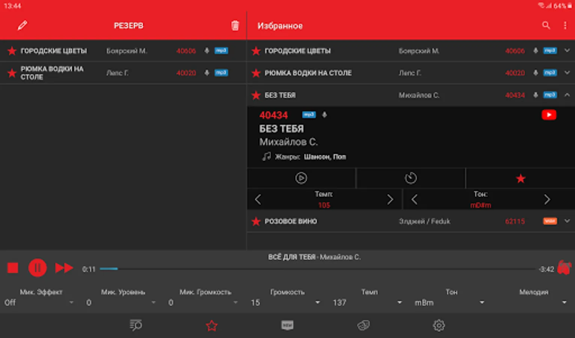Click the status bar clock 13:44
575x338 pixels.
pyautogui.click(x=12, y=6)
